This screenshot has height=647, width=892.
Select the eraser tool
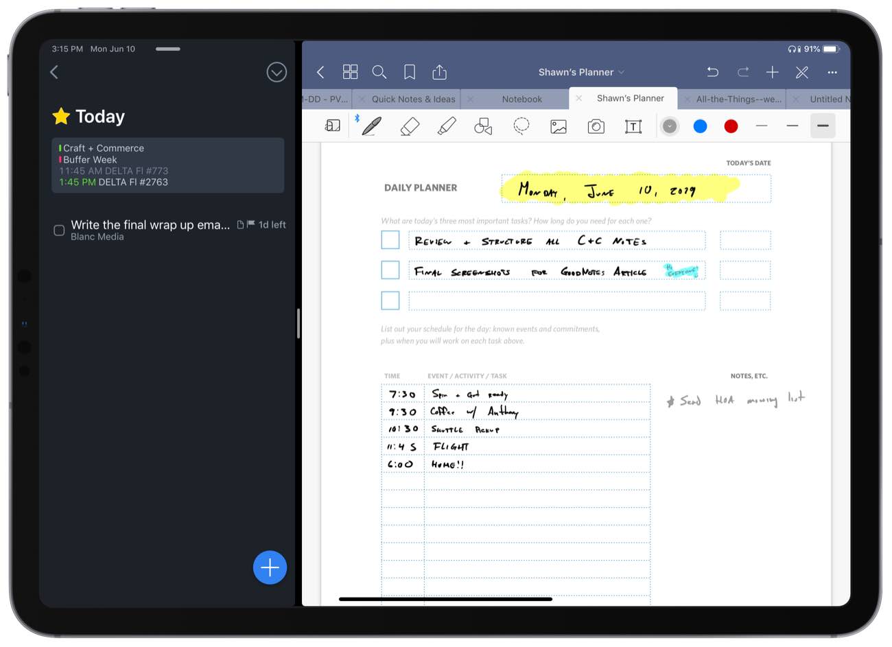click(408, 126)
